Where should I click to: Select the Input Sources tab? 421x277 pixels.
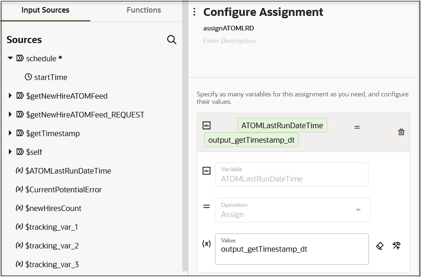[45, 10]
